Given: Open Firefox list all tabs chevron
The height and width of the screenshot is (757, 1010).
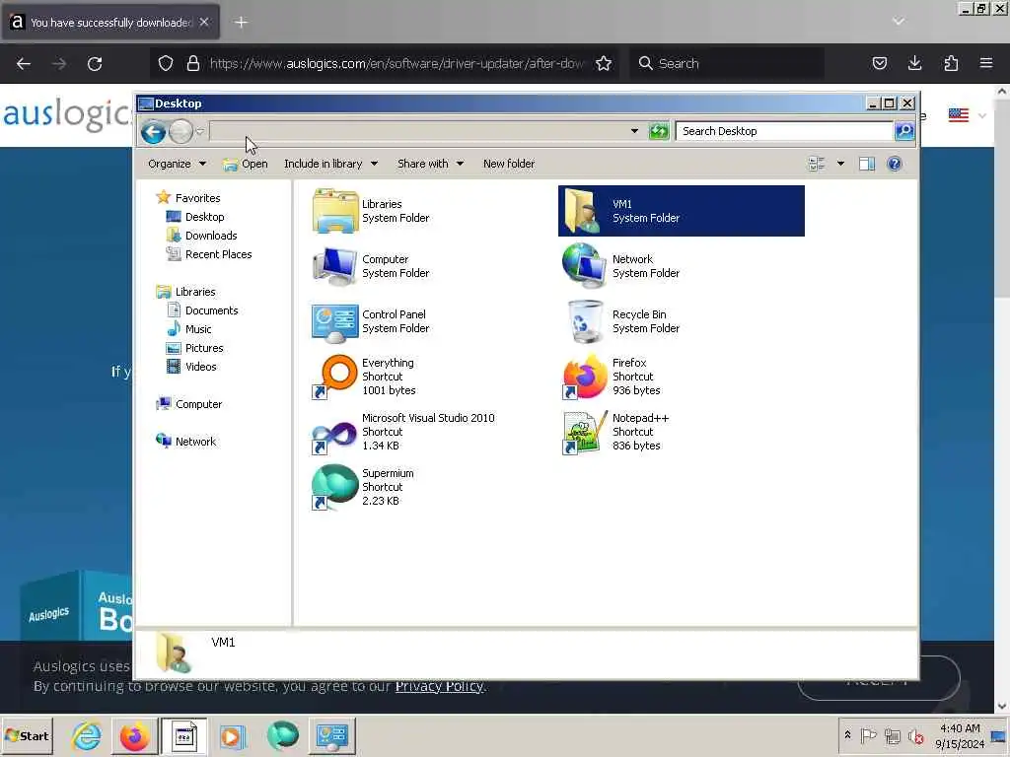Looking at the screenshot, I should pos(898,22).
